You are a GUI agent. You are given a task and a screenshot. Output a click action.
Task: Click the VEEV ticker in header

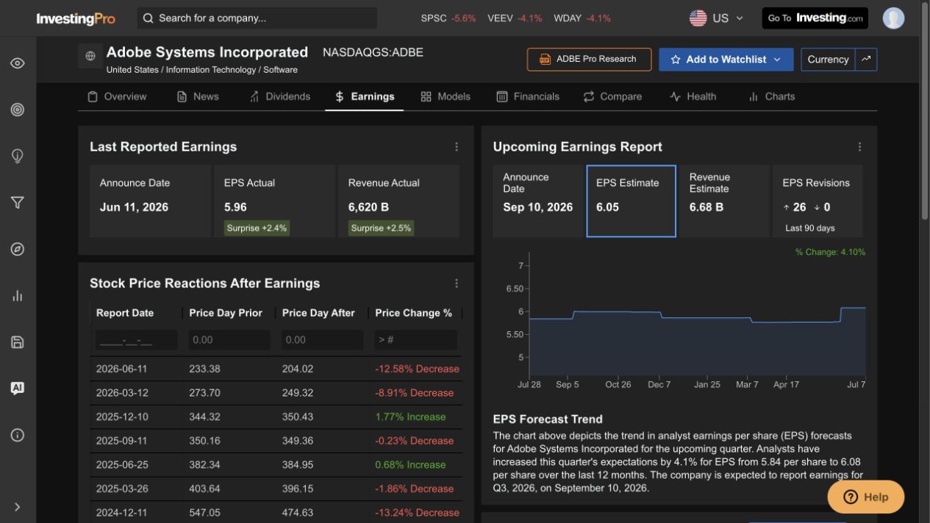click(x=515, y=18)
